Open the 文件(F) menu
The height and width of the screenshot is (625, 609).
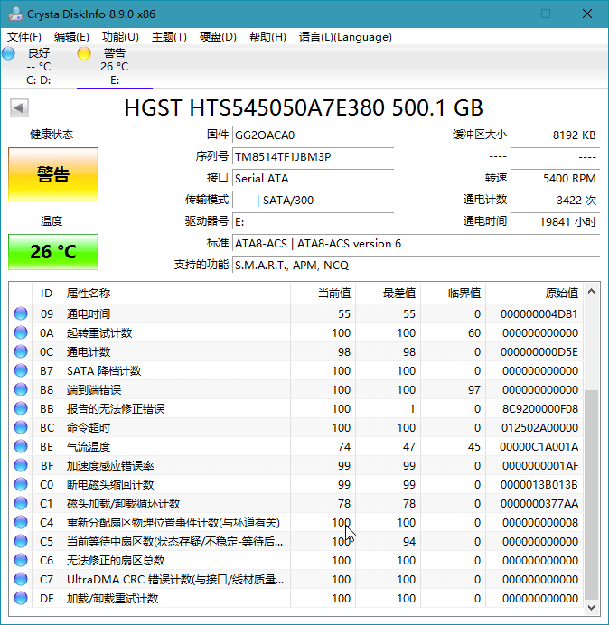point(24,37)
